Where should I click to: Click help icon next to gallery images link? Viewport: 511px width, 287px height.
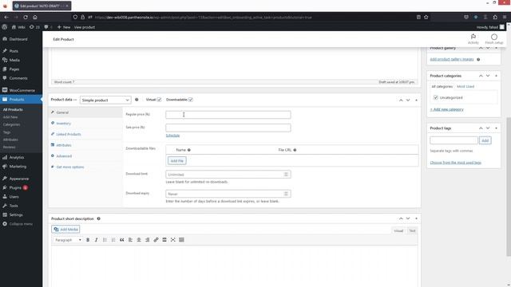(478, 60)
